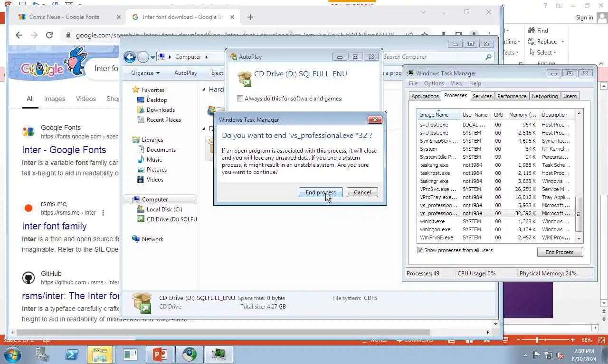Image resolution: width=608 pixels, height=364 pixels.
Task: Open Task Manager View menu
Action: (x=456, y=83)
